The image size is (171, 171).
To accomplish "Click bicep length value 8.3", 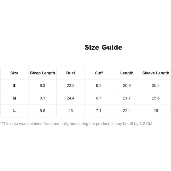I will [42, 85].
